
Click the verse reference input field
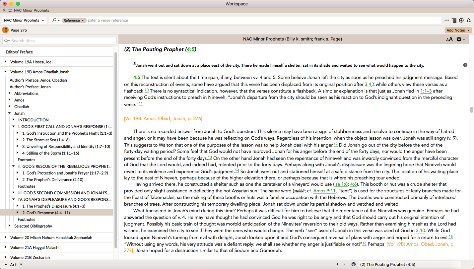coord(264,21)
